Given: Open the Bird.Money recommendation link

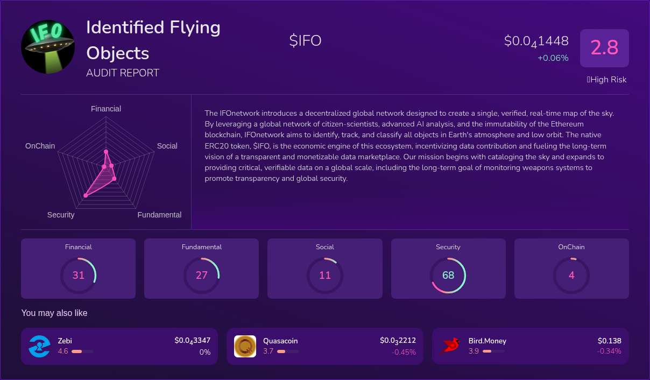Looking at the screenshot, I should (531, 347).
